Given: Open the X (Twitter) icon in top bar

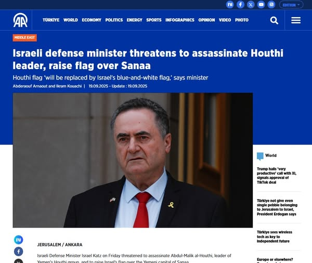Looking at the screenshot, I should point(251,5).
